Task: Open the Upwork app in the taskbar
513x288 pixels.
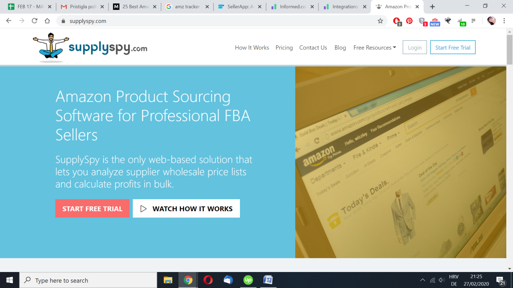Action: 248,280
